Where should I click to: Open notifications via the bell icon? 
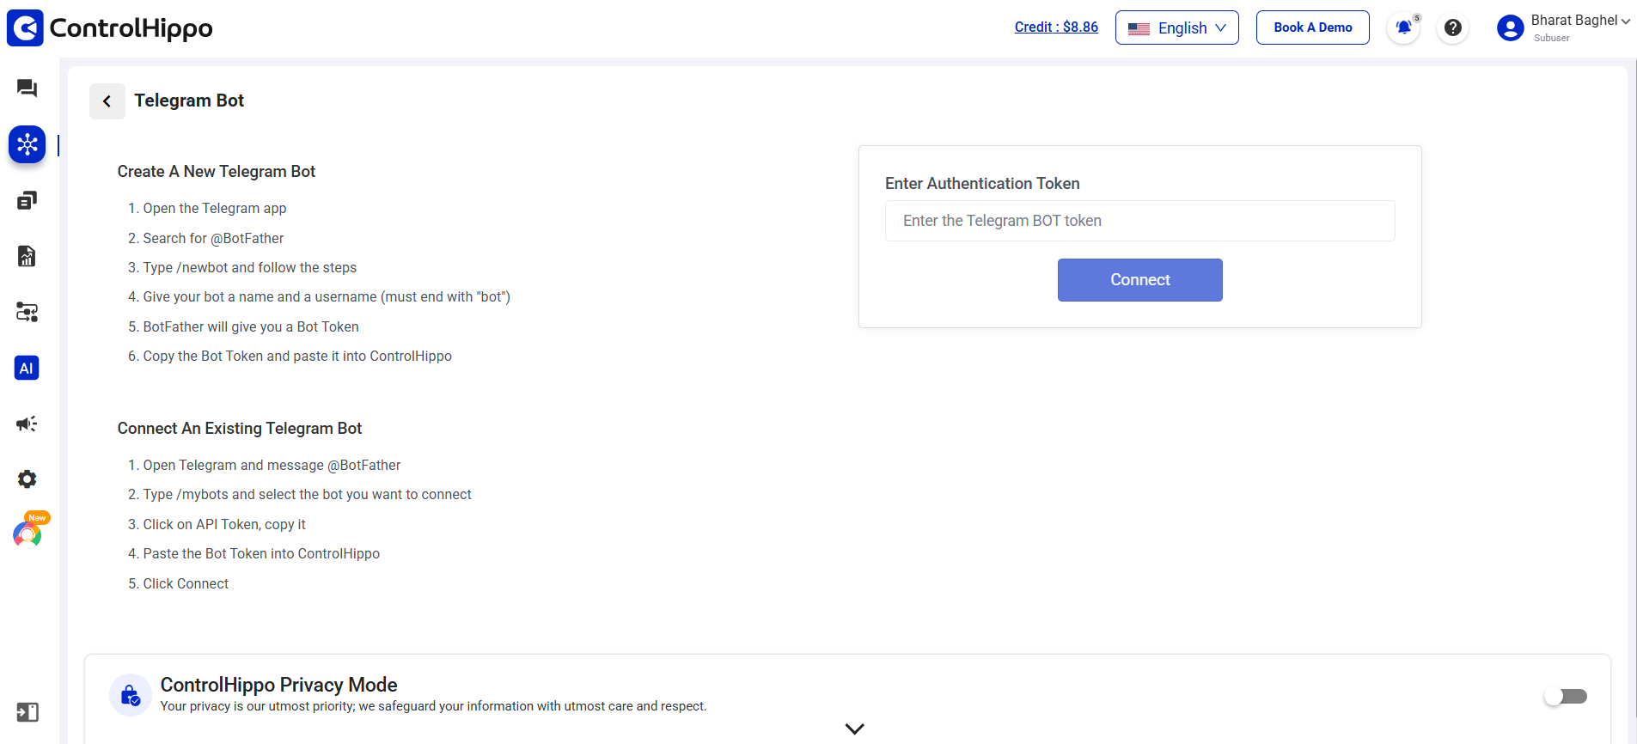click(1402, 27)
